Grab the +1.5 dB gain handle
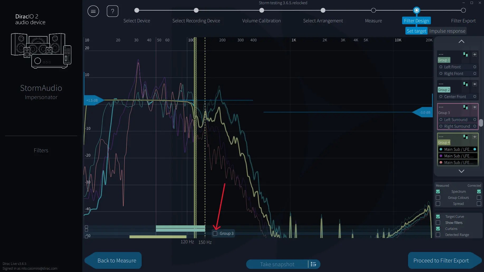The width and height of the screenshot is (484, 272). (92, 100)
